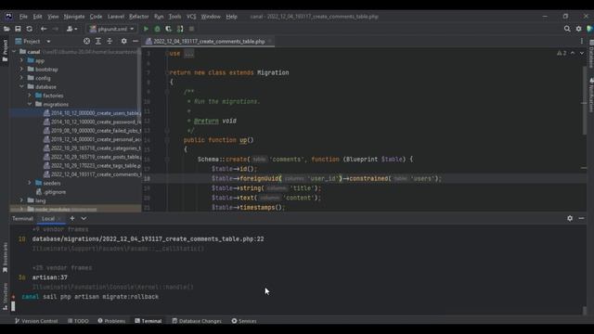The height and width of the screenshot is (334, 594).
Task: Click Expand All icon in Project panel
Action: tap(98, 41)
